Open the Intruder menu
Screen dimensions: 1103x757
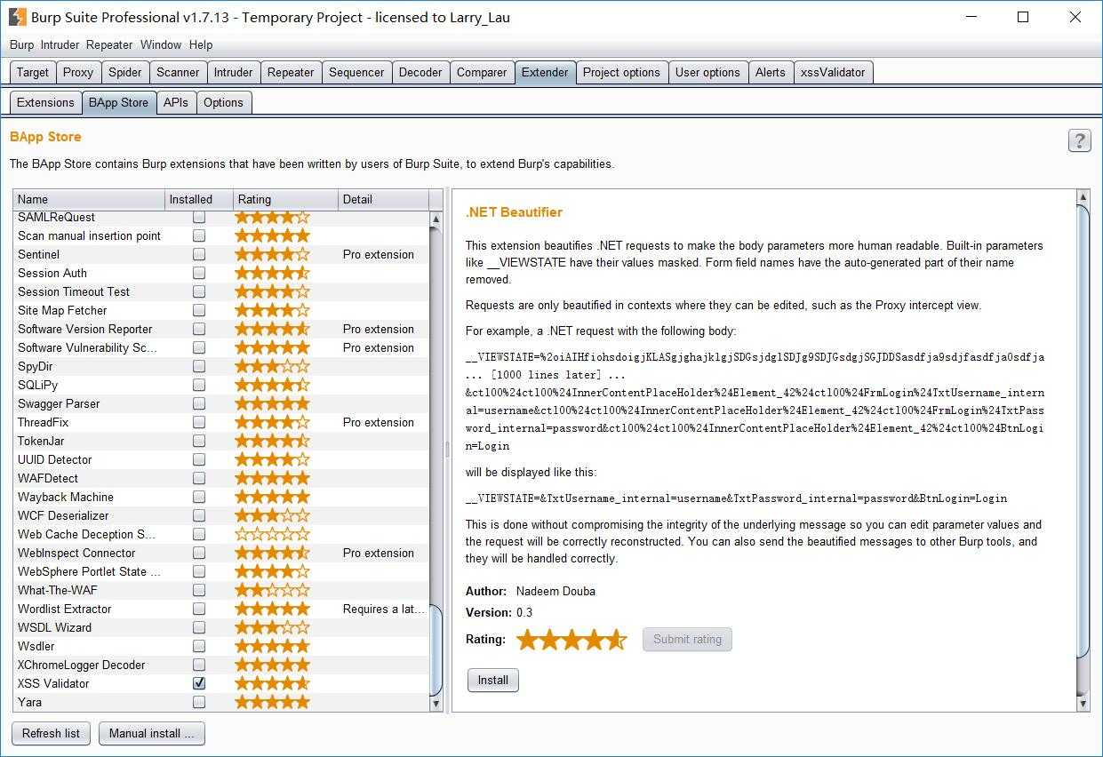tap(60, 44)
